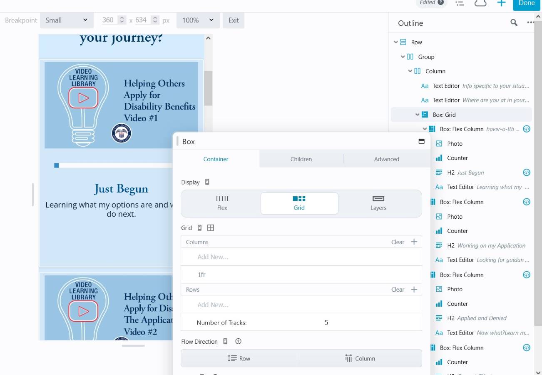
Task: Click the search icon in Outline panel
Action: point(514,23)
